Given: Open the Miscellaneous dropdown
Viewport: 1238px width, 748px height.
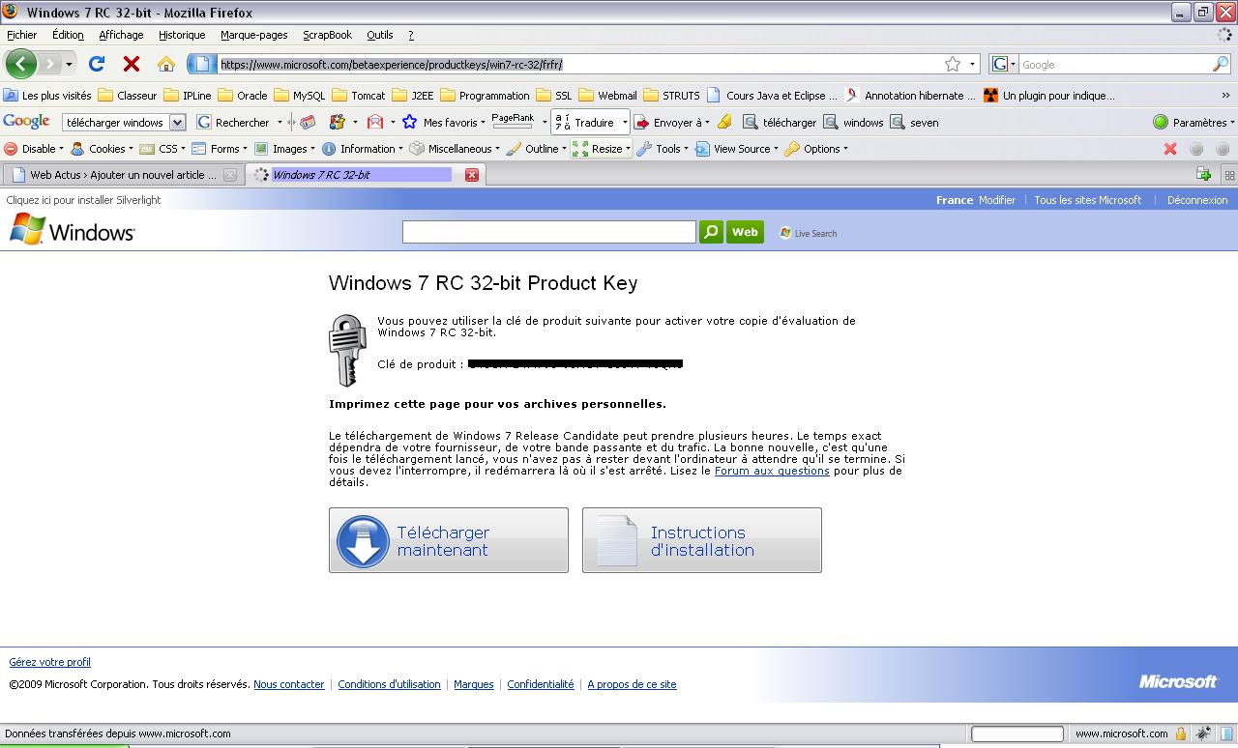Looking at the screenshot, I should pyautogui.click(x=455, y=149).
